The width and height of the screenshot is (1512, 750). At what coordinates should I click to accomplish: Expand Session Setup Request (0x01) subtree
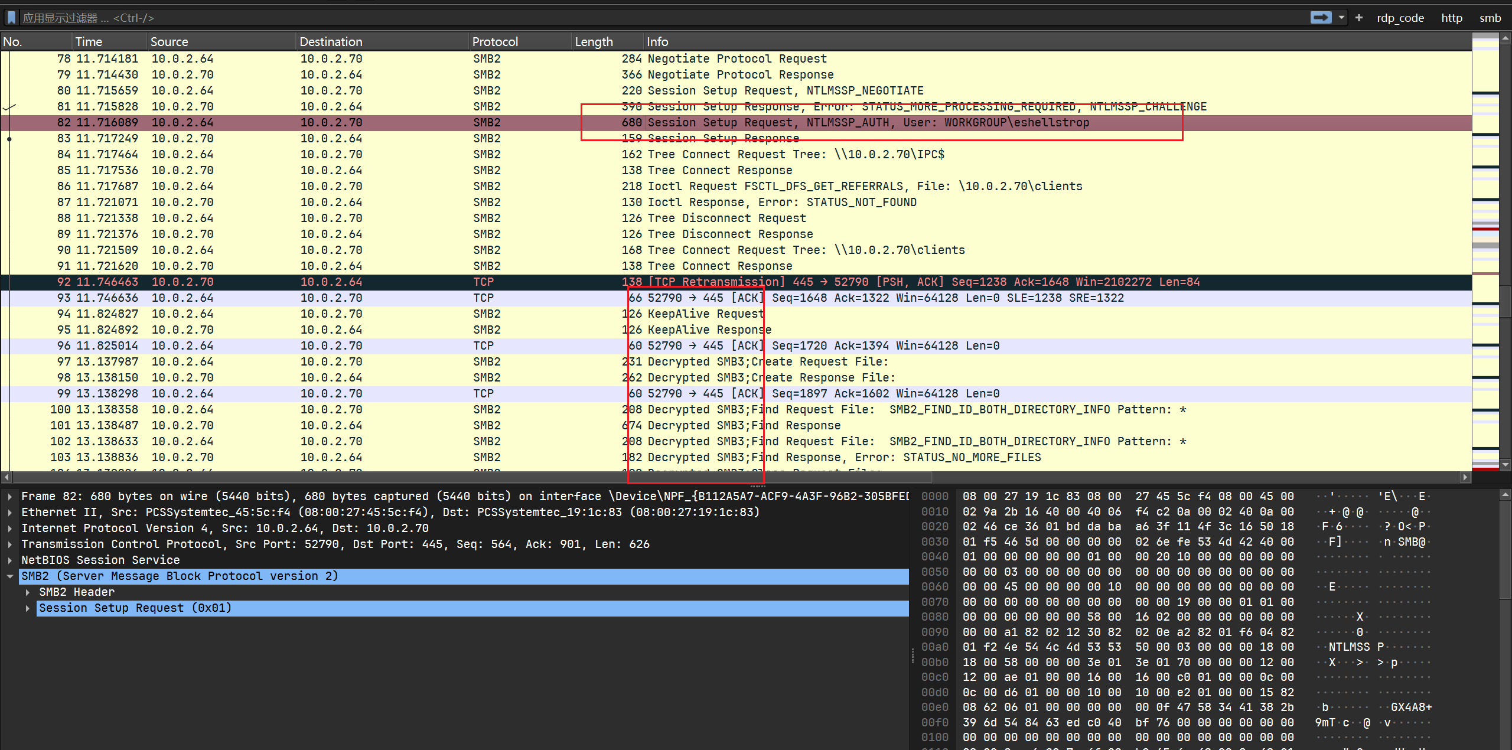click(28, 608)
